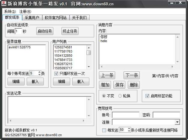Start the task with 启动任务 button
Viewport: 188px width, 140px height.
45,31
